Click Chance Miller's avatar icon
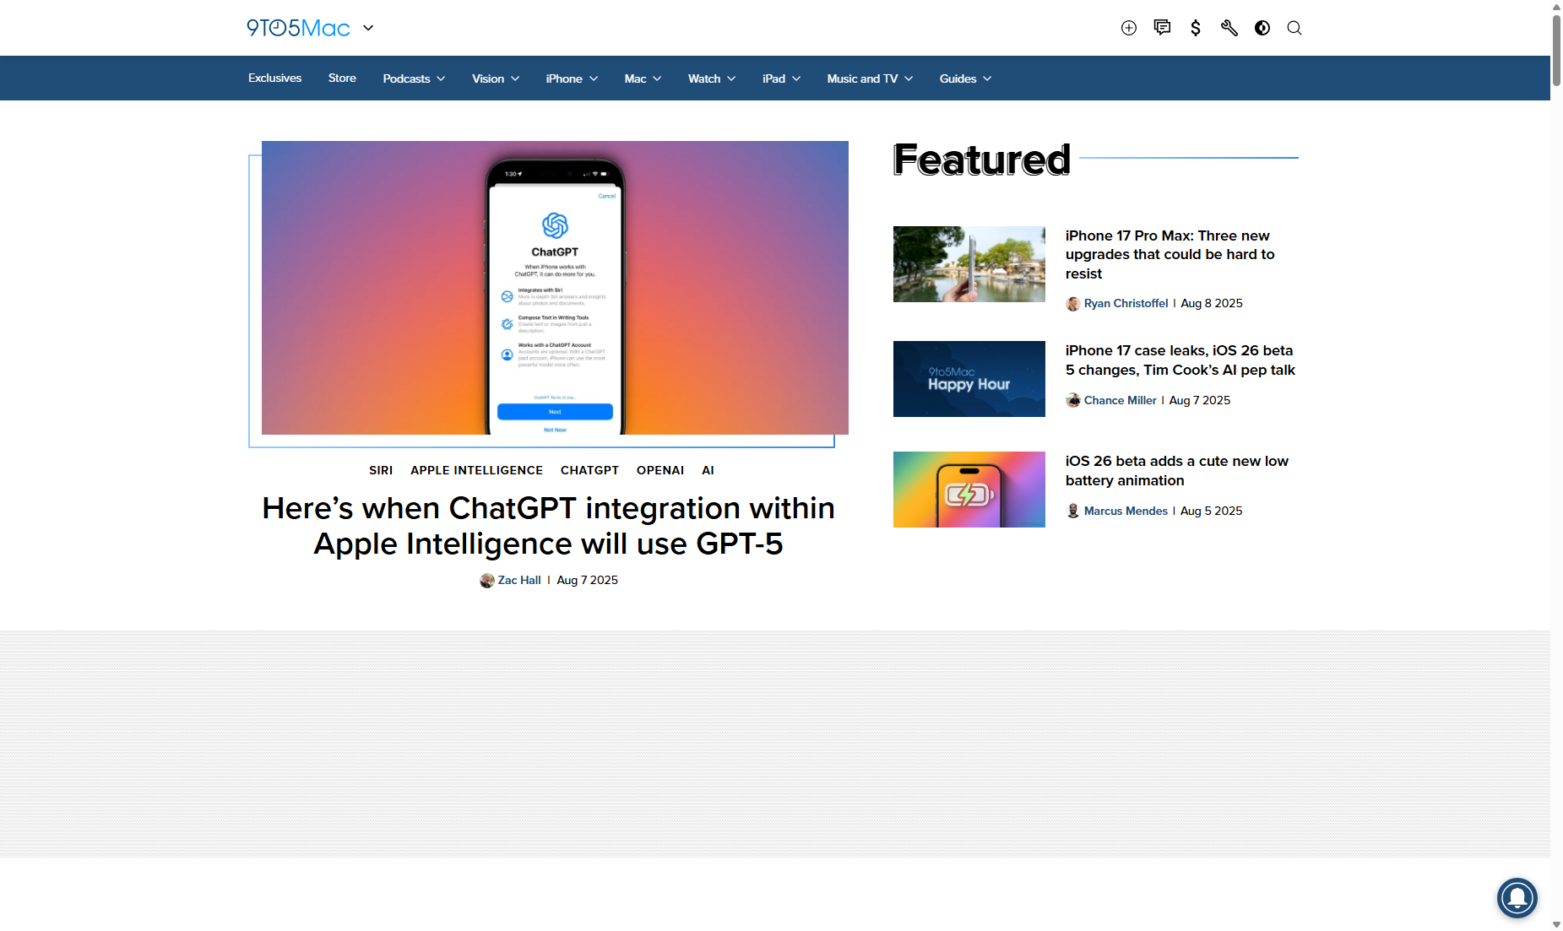This screenshot has height=931, width=1563. 1073,400
